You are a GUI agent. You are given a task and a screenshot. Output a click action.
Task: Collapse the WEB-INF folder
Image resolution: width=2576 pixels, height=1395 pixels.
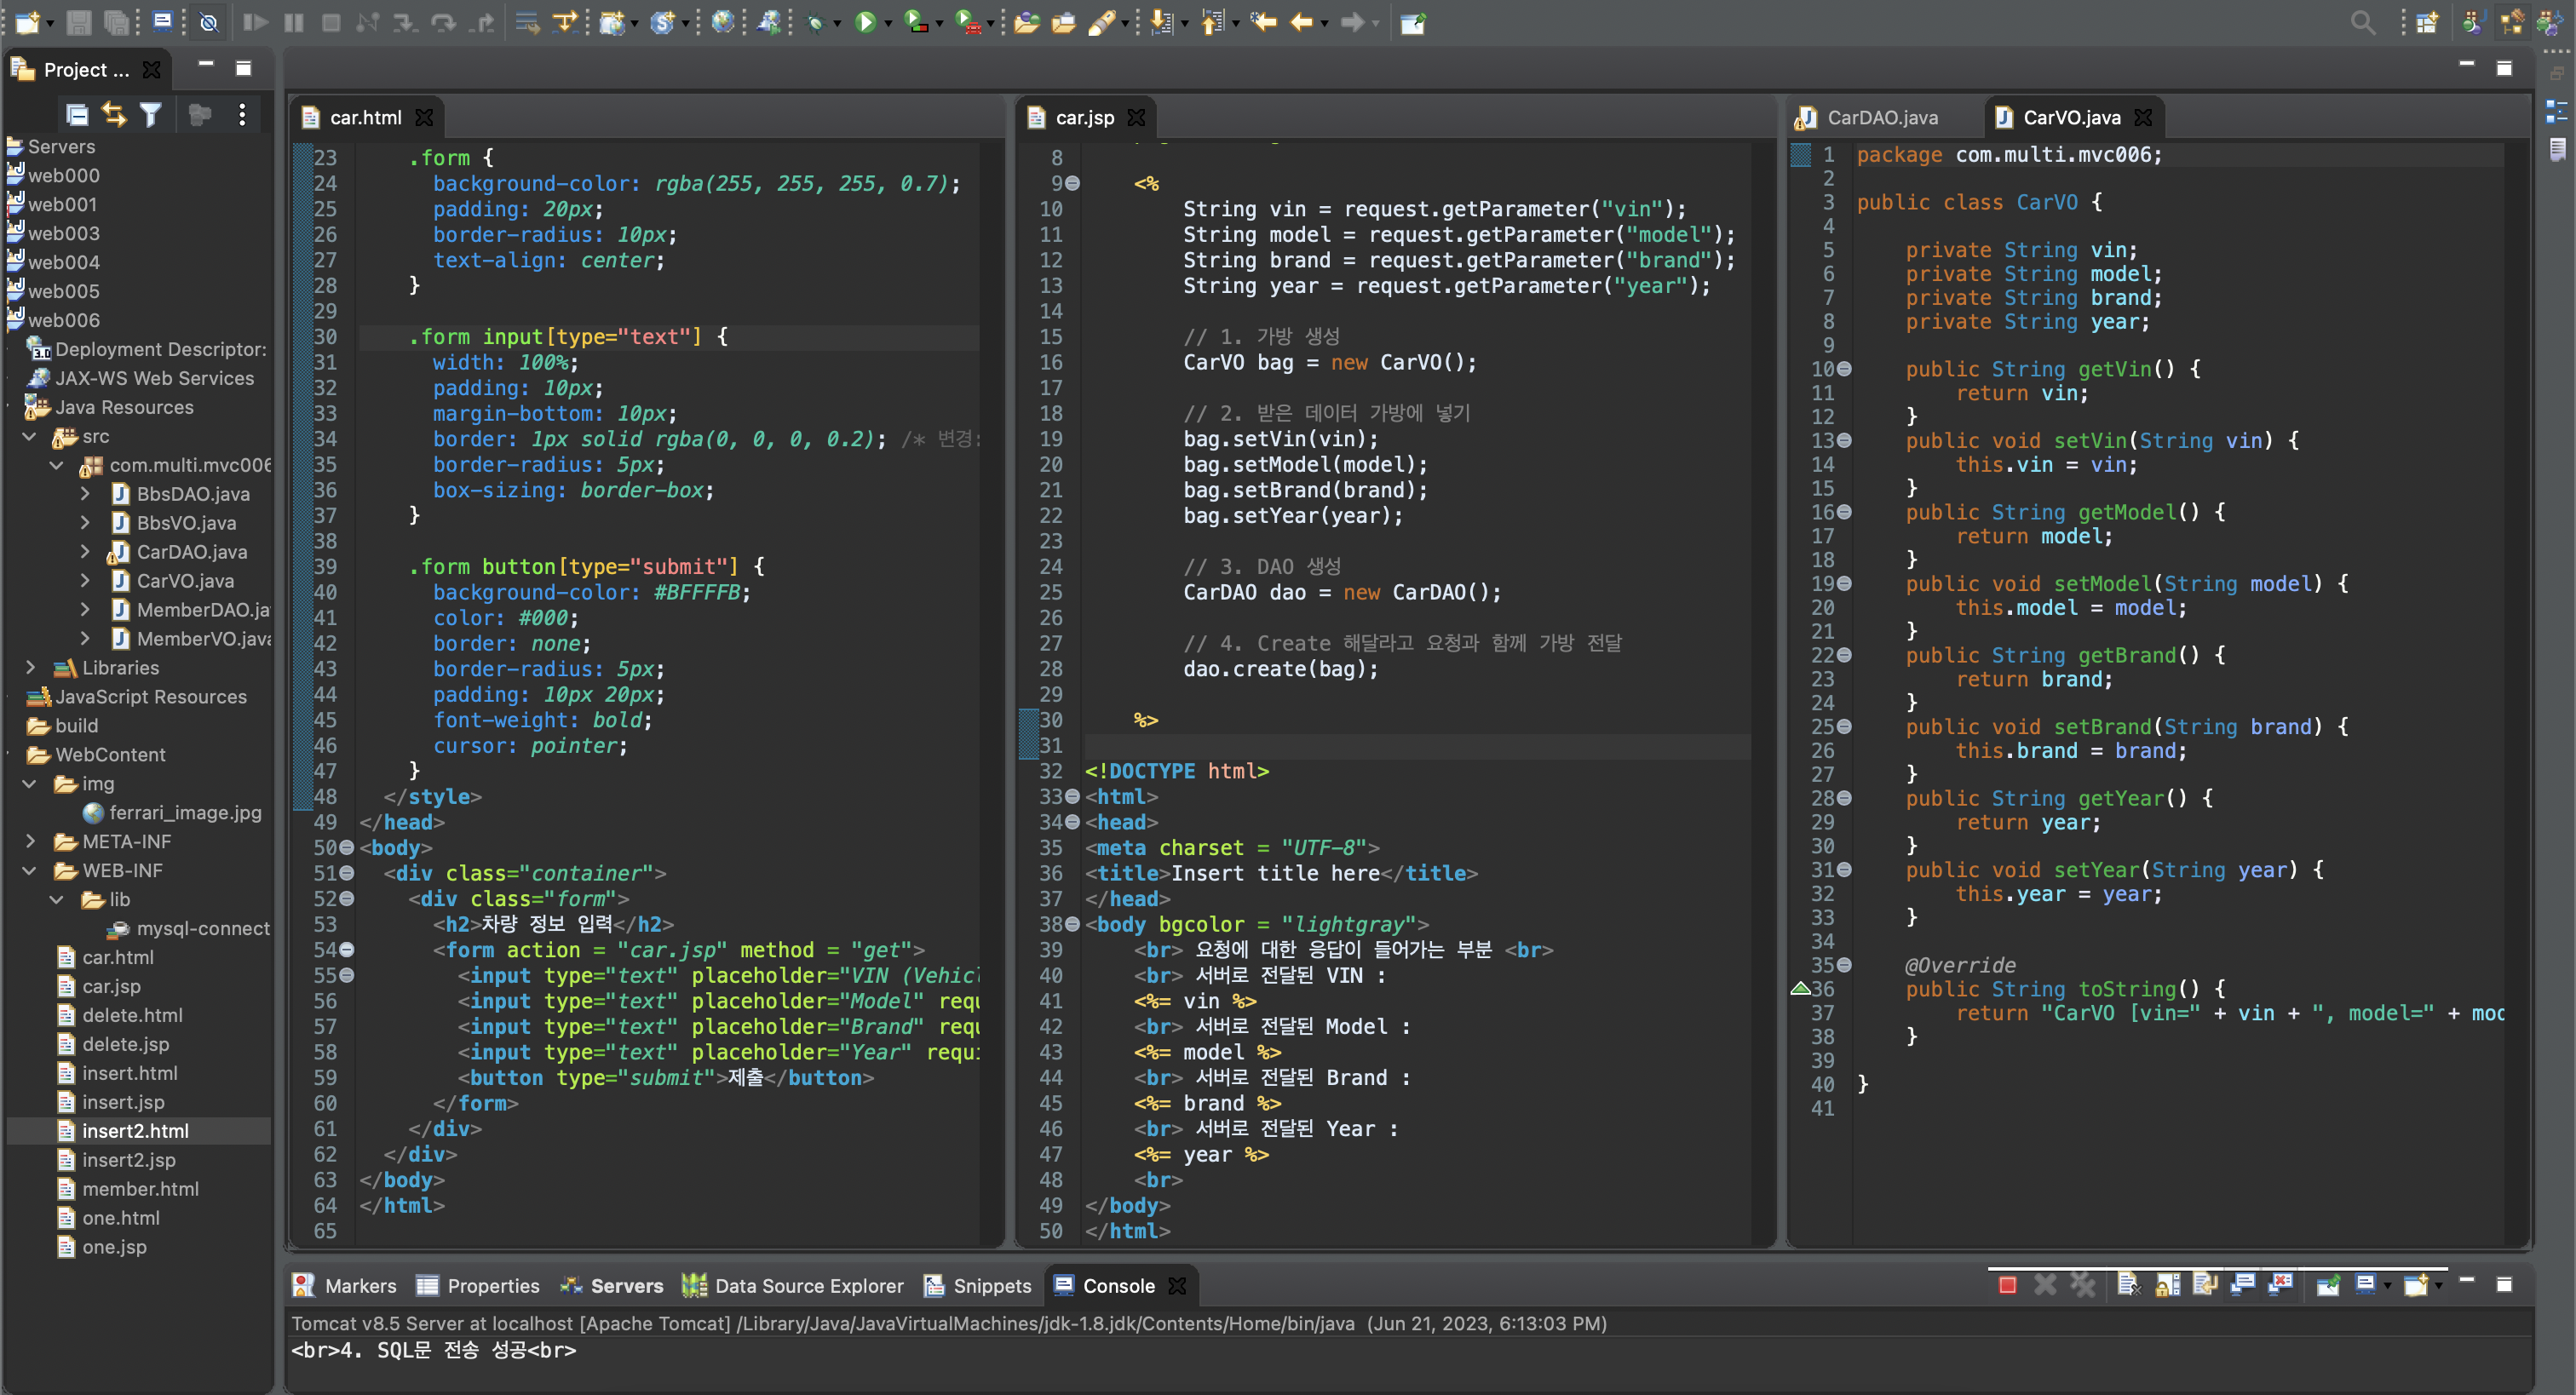30,870
